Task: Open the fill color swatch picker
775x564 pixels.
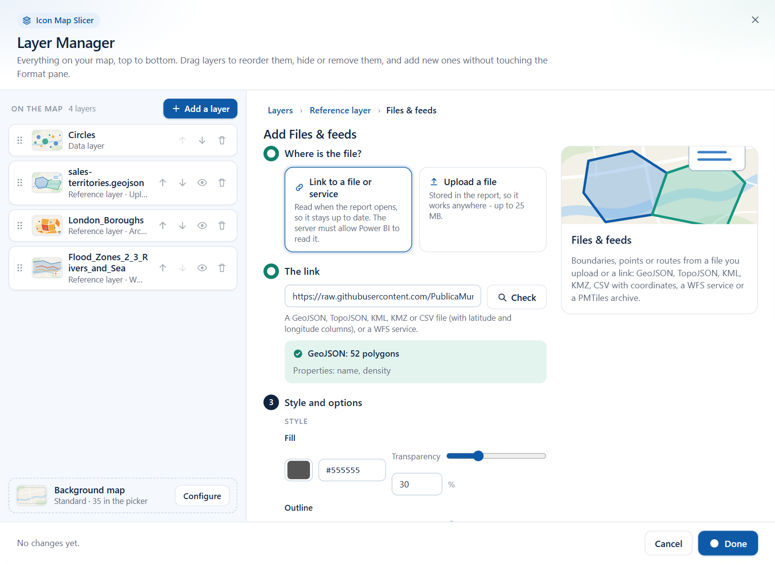Action: tap(298, 470)
